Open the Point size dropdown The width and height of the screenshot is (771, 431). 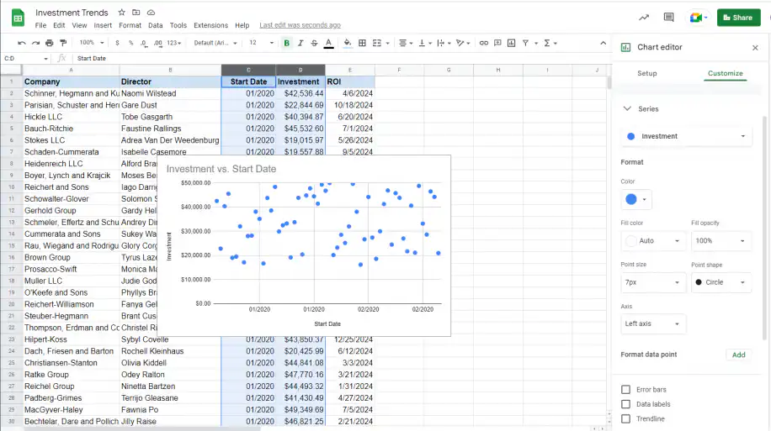(653, 282)
